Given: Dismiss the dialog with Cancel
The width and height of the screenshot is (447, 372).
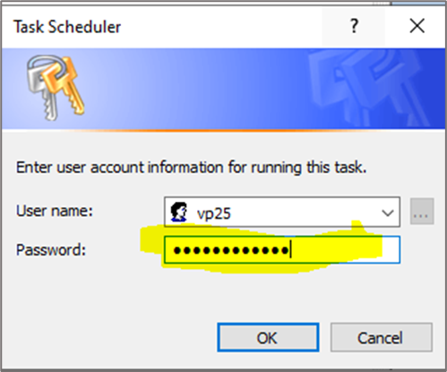Looking at the screenshot, I should (x=382, y=337).
